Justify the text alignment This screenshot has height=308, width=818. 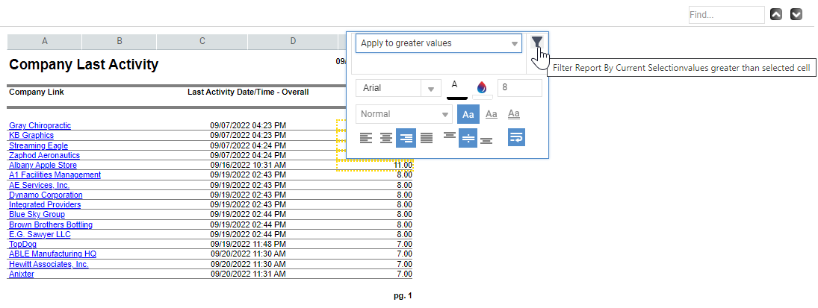[427, 137]
